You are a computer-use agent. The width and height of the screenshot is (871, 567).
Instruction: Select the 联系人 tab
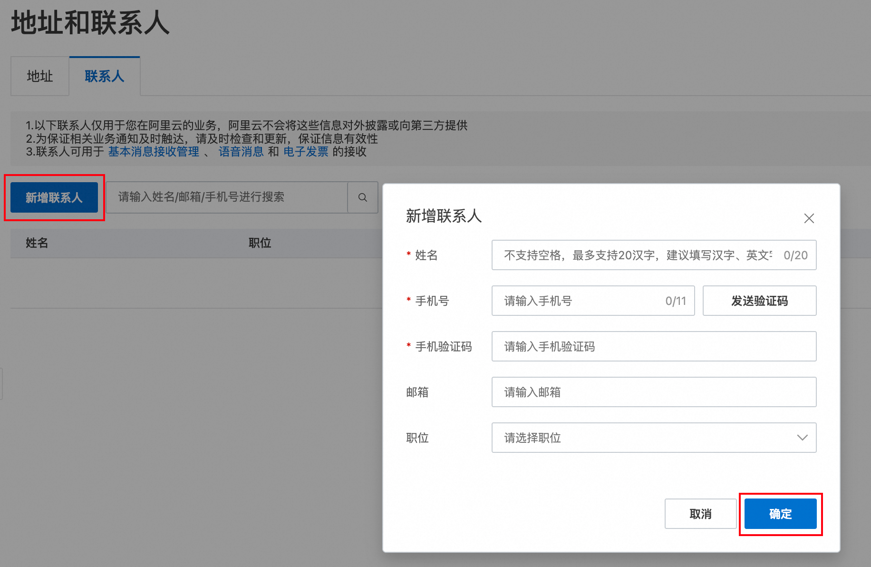(105, 76)
